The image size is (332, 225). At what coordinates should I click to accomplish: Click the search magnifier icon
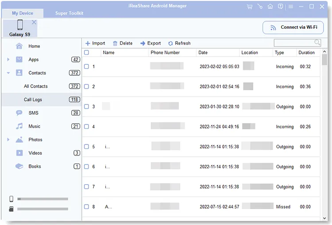(317, 43)
